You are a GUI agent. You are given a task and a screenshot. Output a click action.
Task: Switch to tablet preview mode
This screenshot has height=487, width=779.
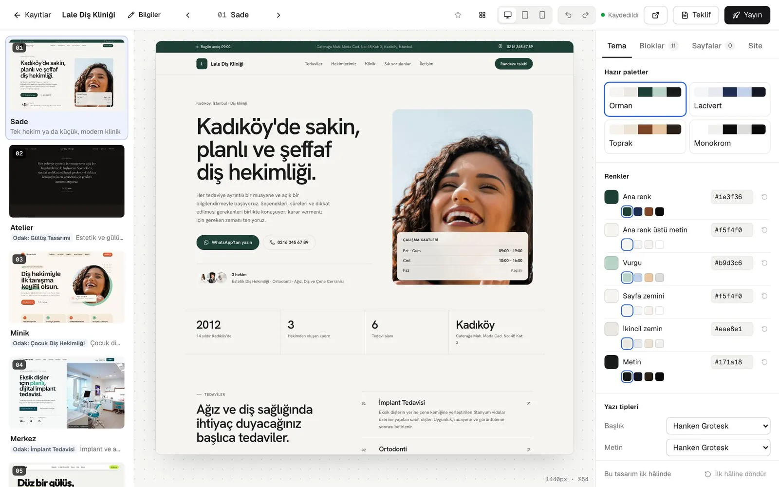click(x=525, y=15)
